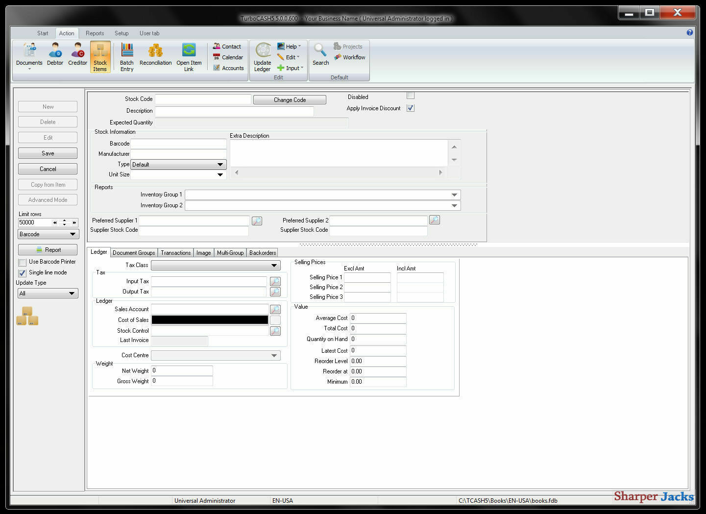Screen dimensions: 706x514
Task: Click the Save button
Action: tap(48, 153)
